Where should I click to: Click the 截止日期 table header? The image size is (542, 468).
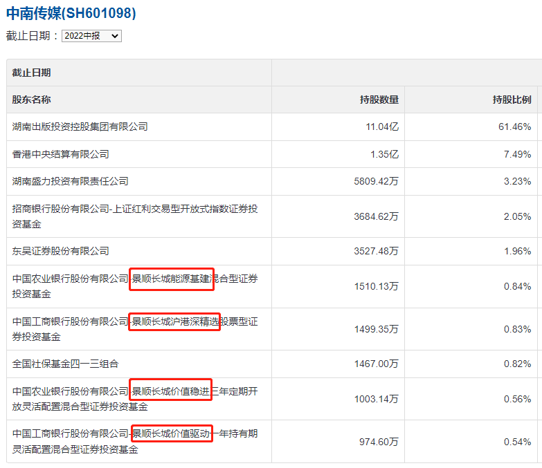[31, 73]
